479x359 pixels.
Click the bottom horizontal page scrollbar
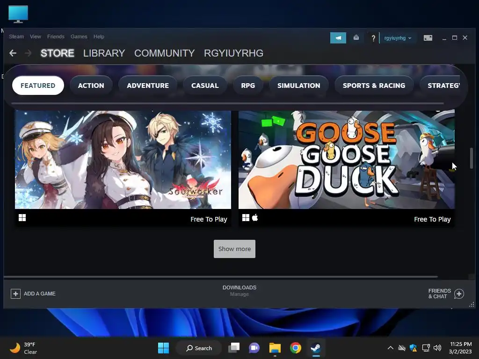click(221, 277)
